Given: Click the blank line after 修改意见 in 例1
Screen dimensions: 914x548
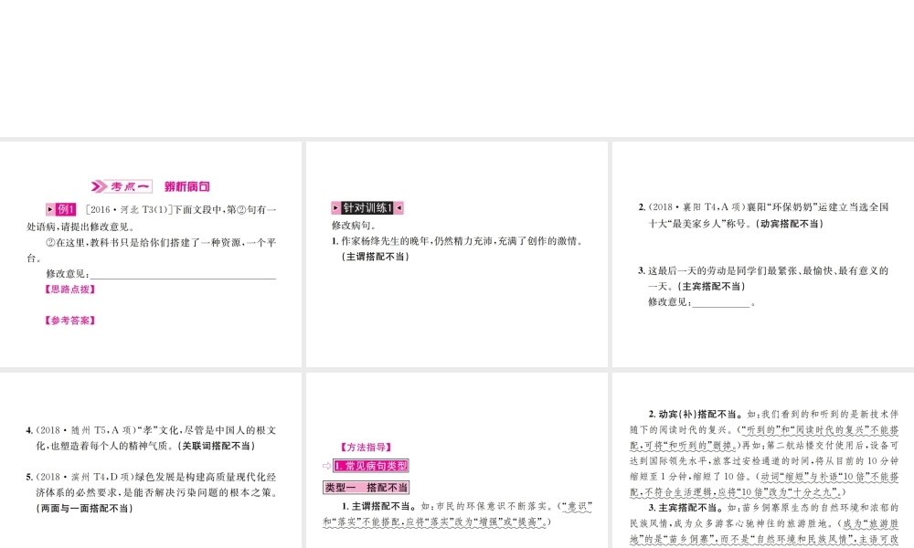Looking at the screenshot, I should [183, 274].
